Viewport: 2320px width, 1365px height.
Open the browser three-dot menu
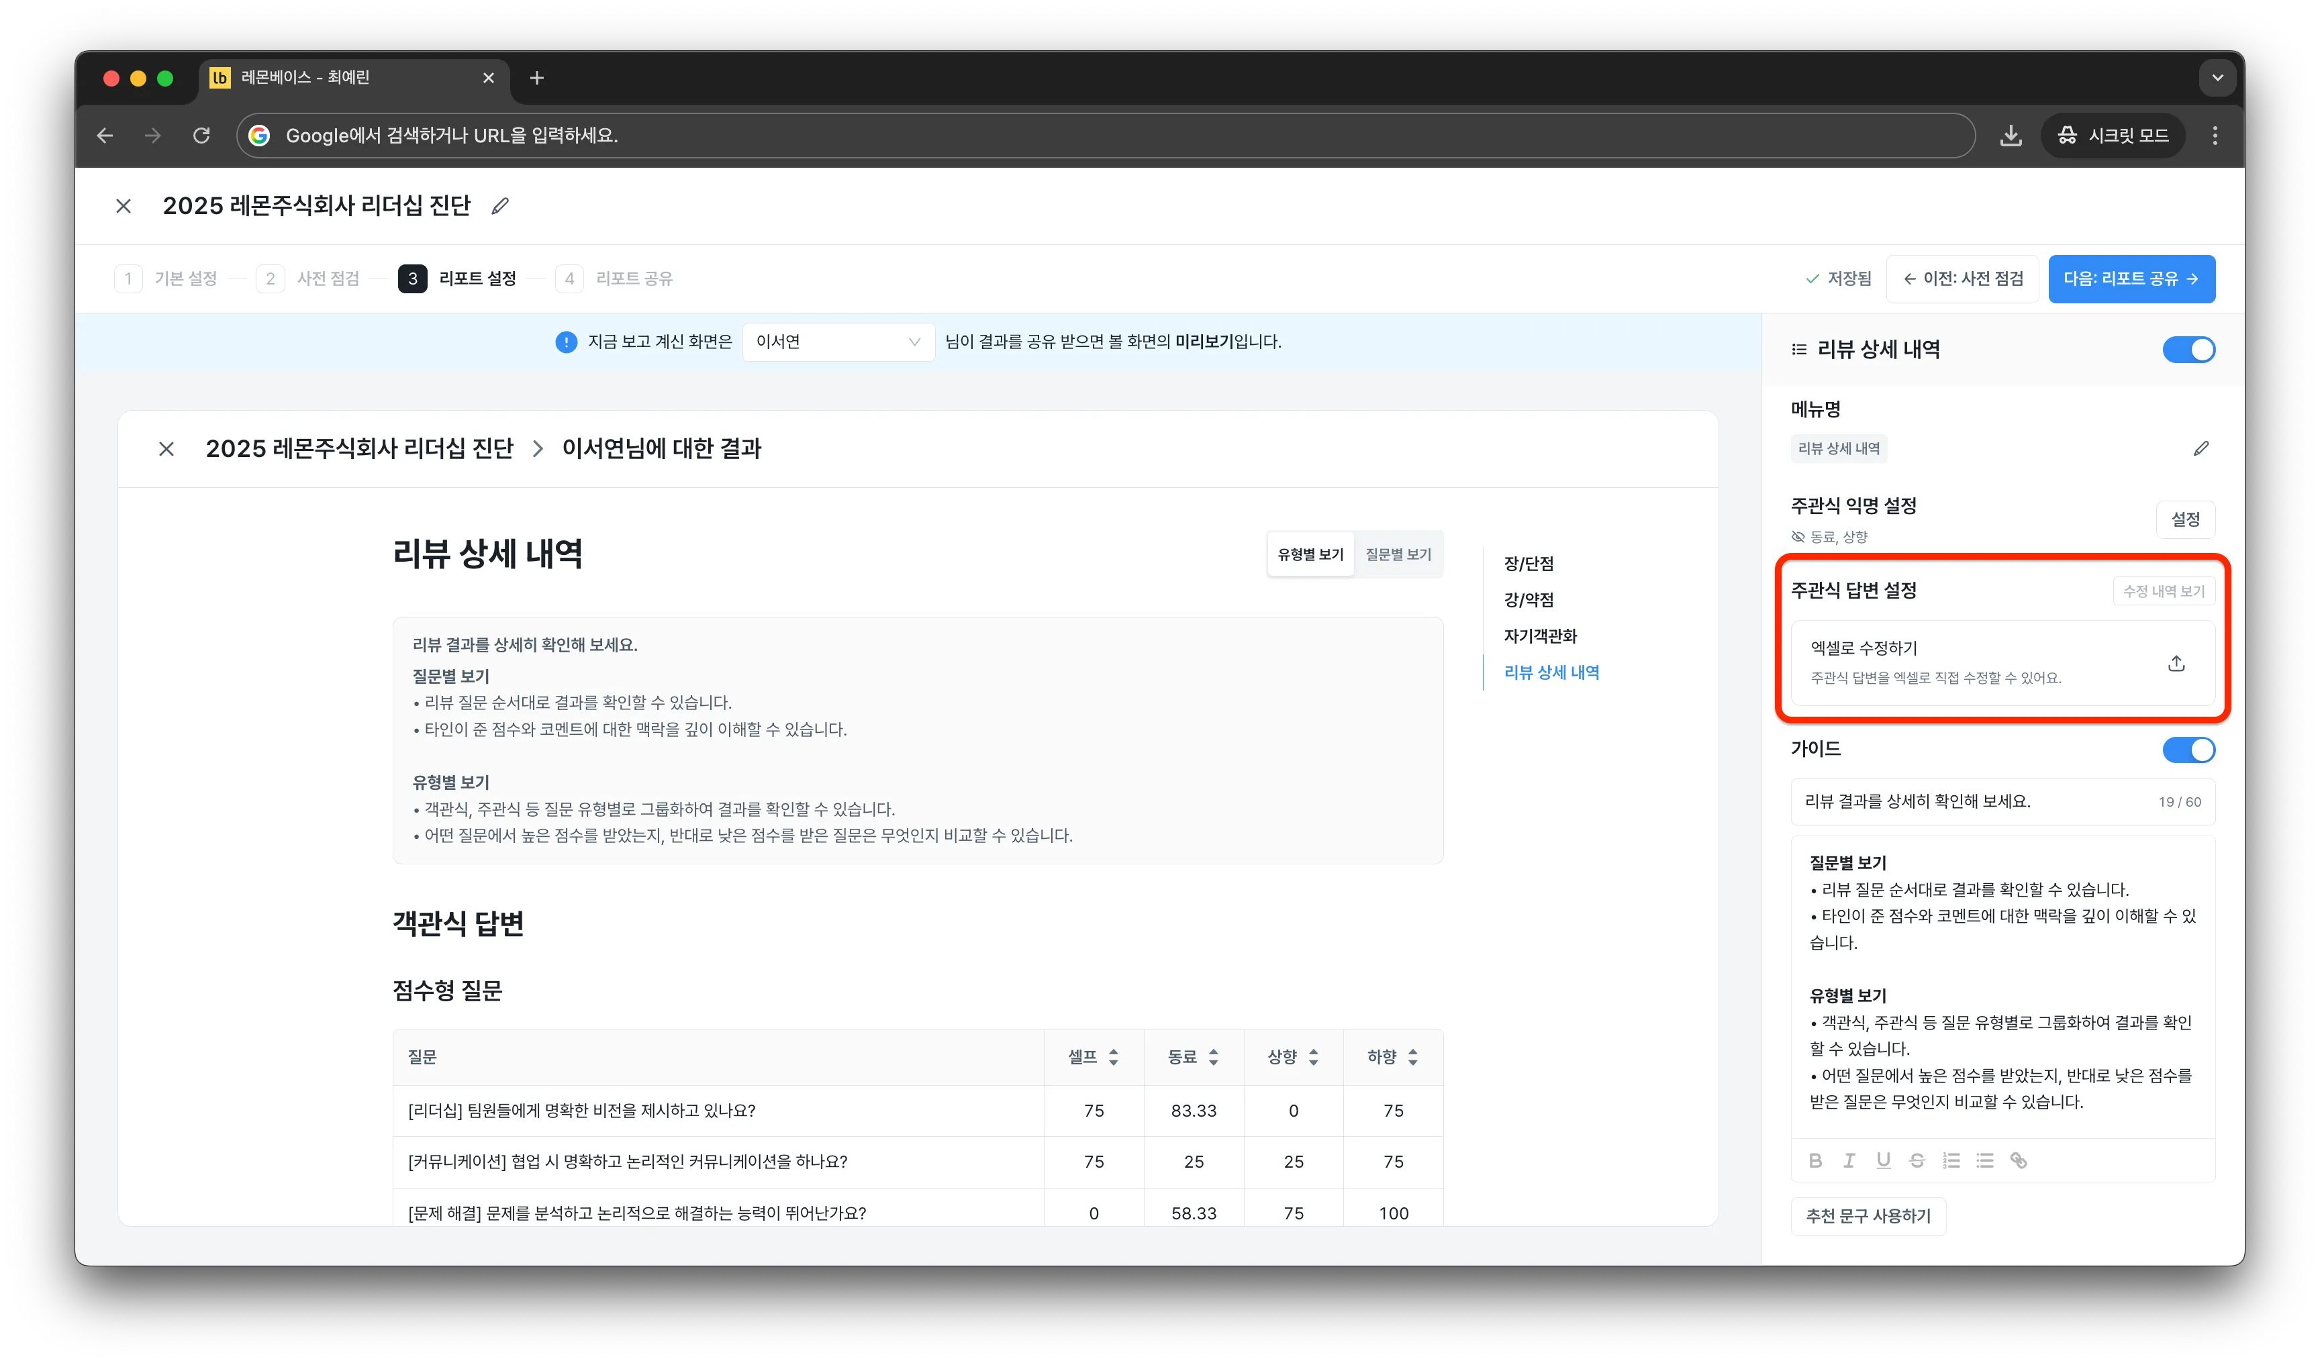pyautogui.click(x=2215, y=136)
